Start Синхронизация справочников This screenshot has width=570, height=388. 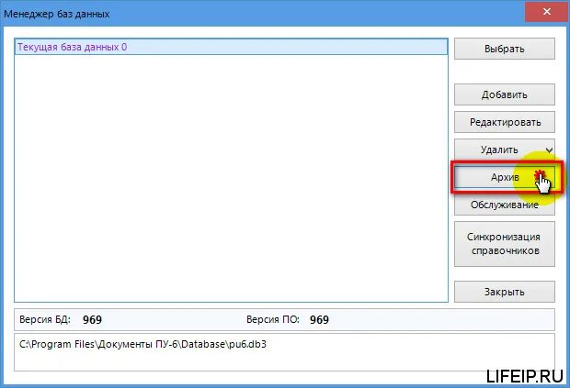[504, 244]
